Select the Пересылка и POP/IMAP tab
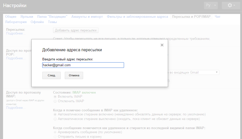The image size is (242, 139). [x=191, y=16]
